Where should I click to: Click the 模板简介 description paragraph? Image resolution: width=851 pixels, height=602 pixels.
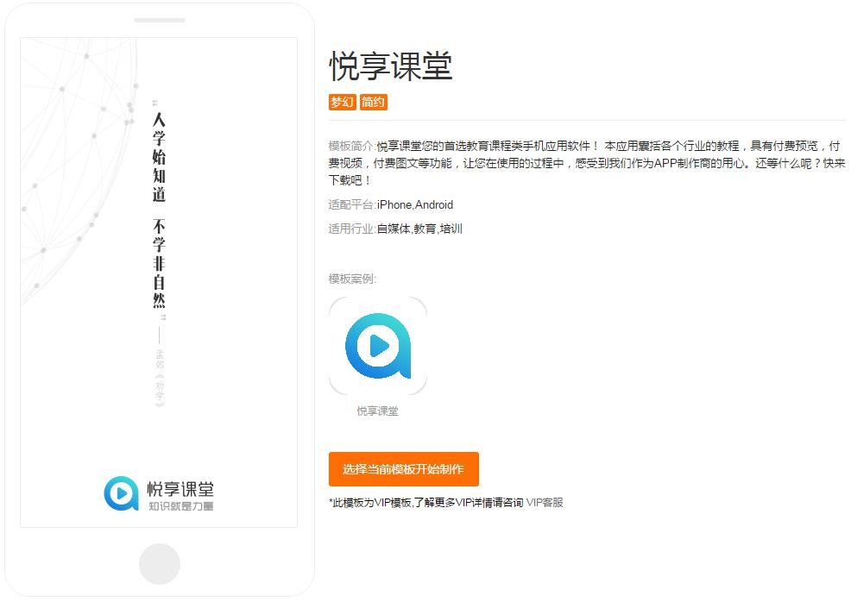(x=587, y=163)
